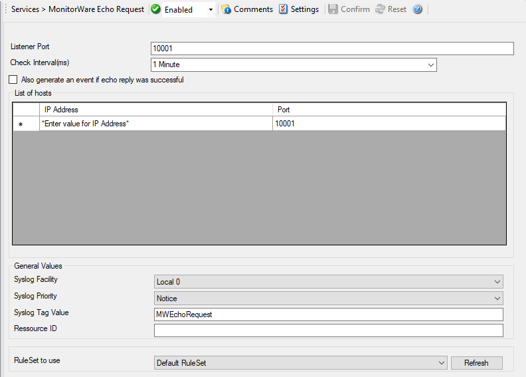Click the green Enabled status checkmark icon
The image size is (526, 377).
coord(155,9)
